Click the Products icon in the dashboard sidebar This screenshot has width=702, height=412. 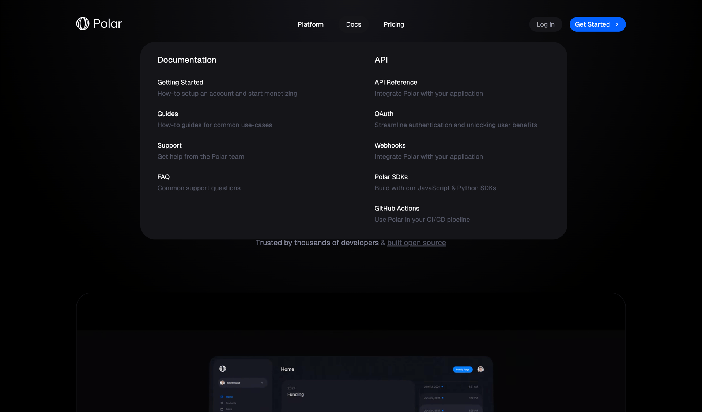coord(222,403)
